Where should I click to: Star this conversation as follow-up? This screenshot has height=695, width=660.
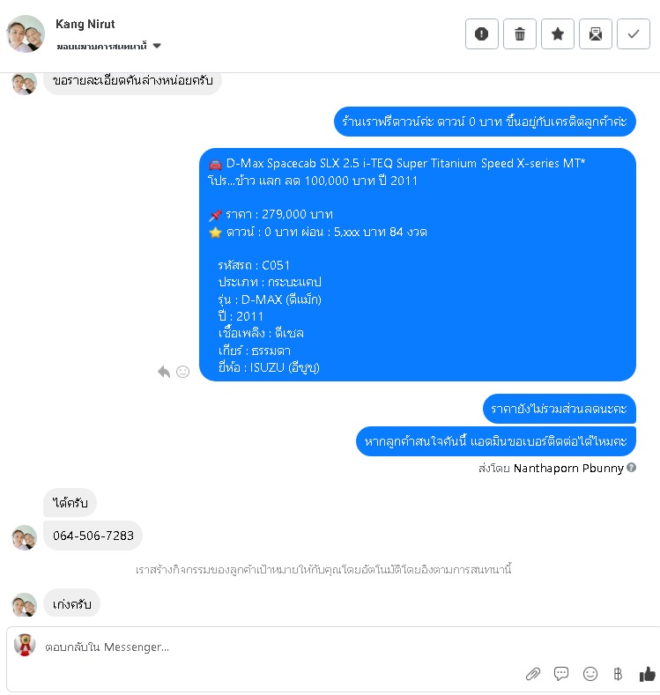click(x=558, y=33)
